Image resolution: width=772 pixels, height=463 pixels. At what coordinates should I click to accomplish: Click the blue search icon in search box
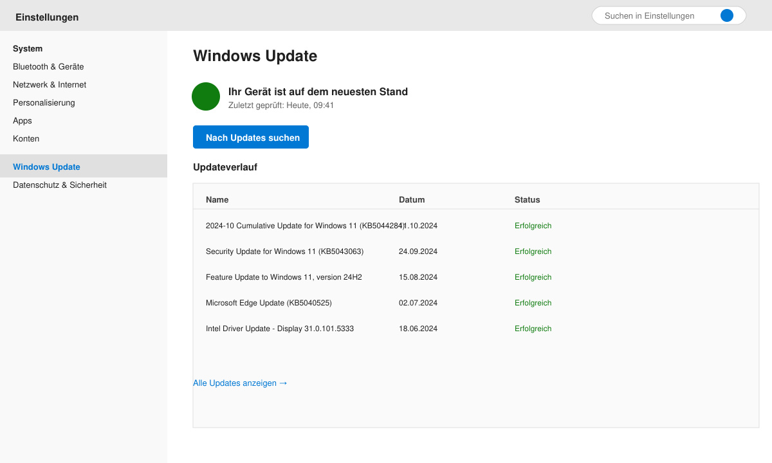[x=727, y=15]
